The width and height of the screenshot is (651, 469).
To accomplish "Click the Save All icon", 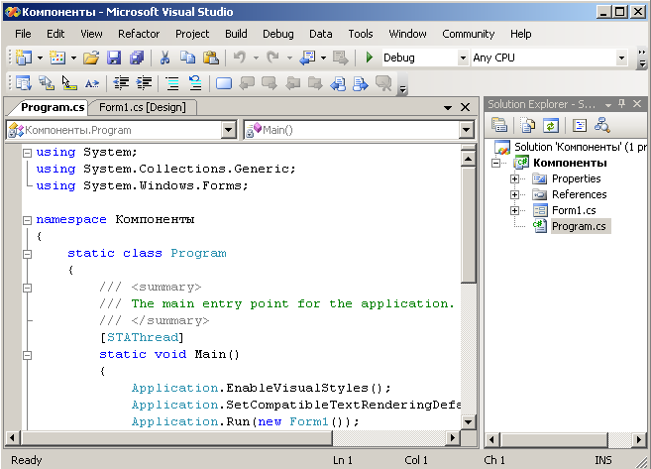I will pyautogui.click(x=136, y=58).
